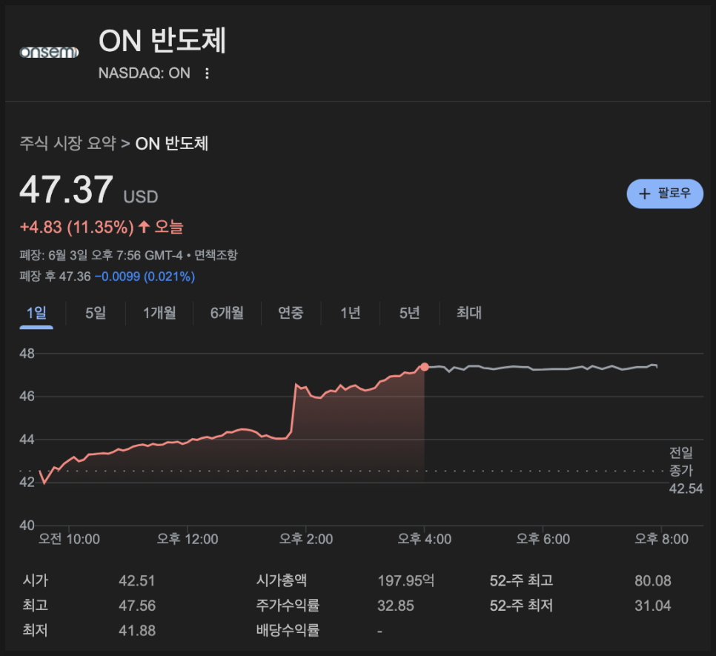Switch to the 1년 chart tab
Screen dimensions: 716x656
(351, 313)
